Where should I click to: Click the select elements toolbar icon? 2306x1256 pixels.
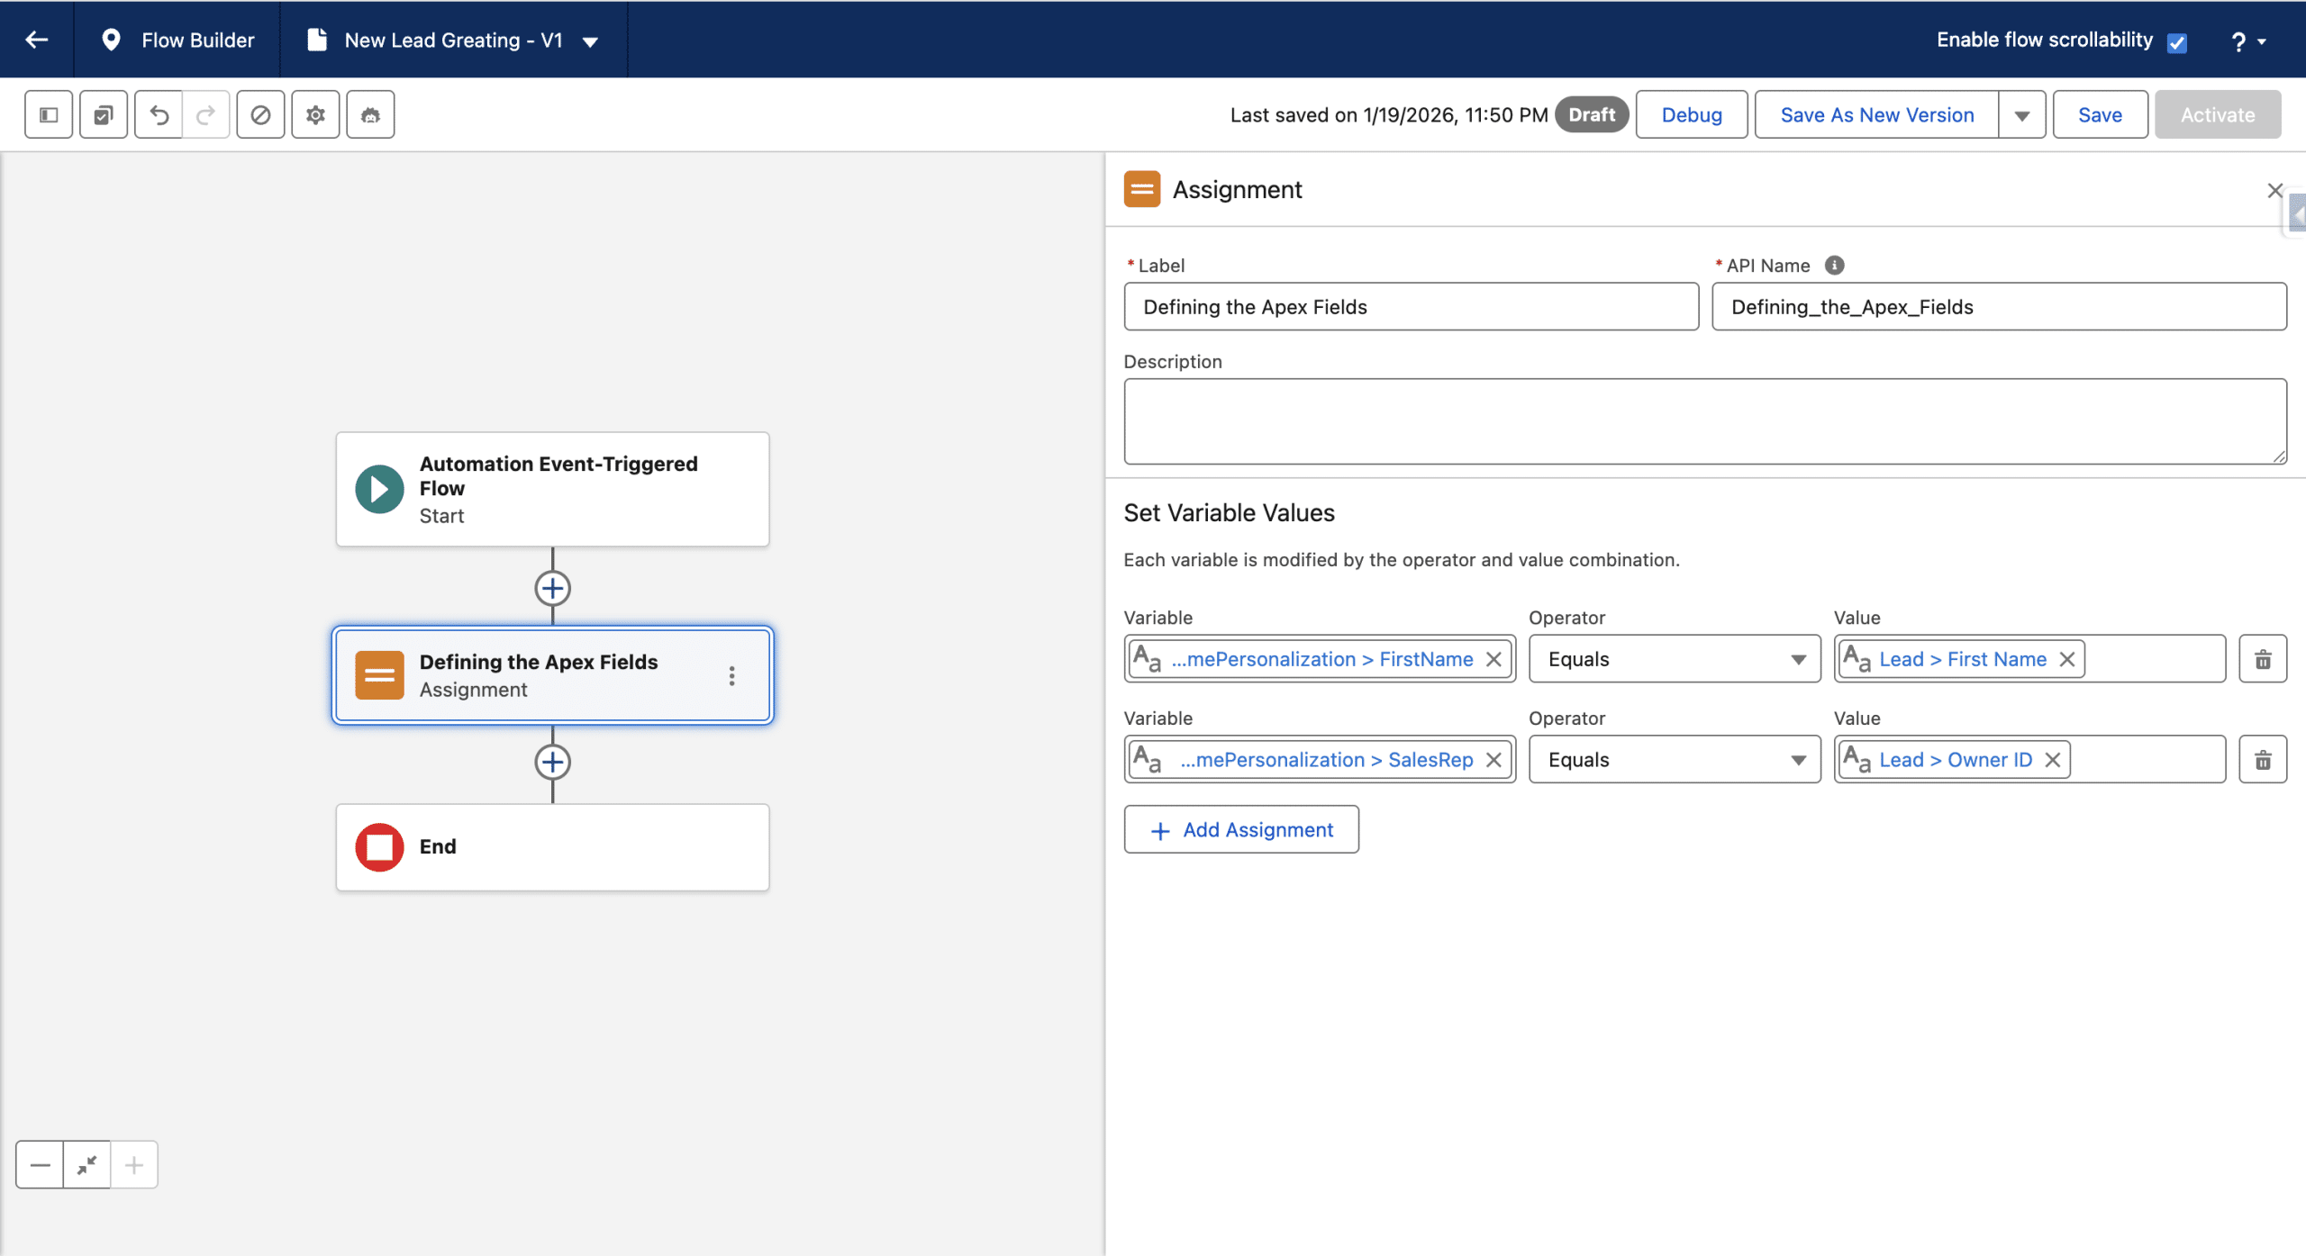coord(104,114)
